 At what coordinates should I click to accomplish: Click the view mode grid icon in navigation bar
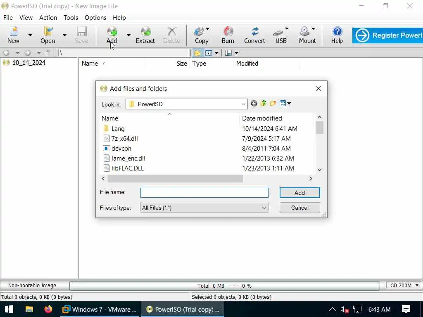(x=209, y=53)
